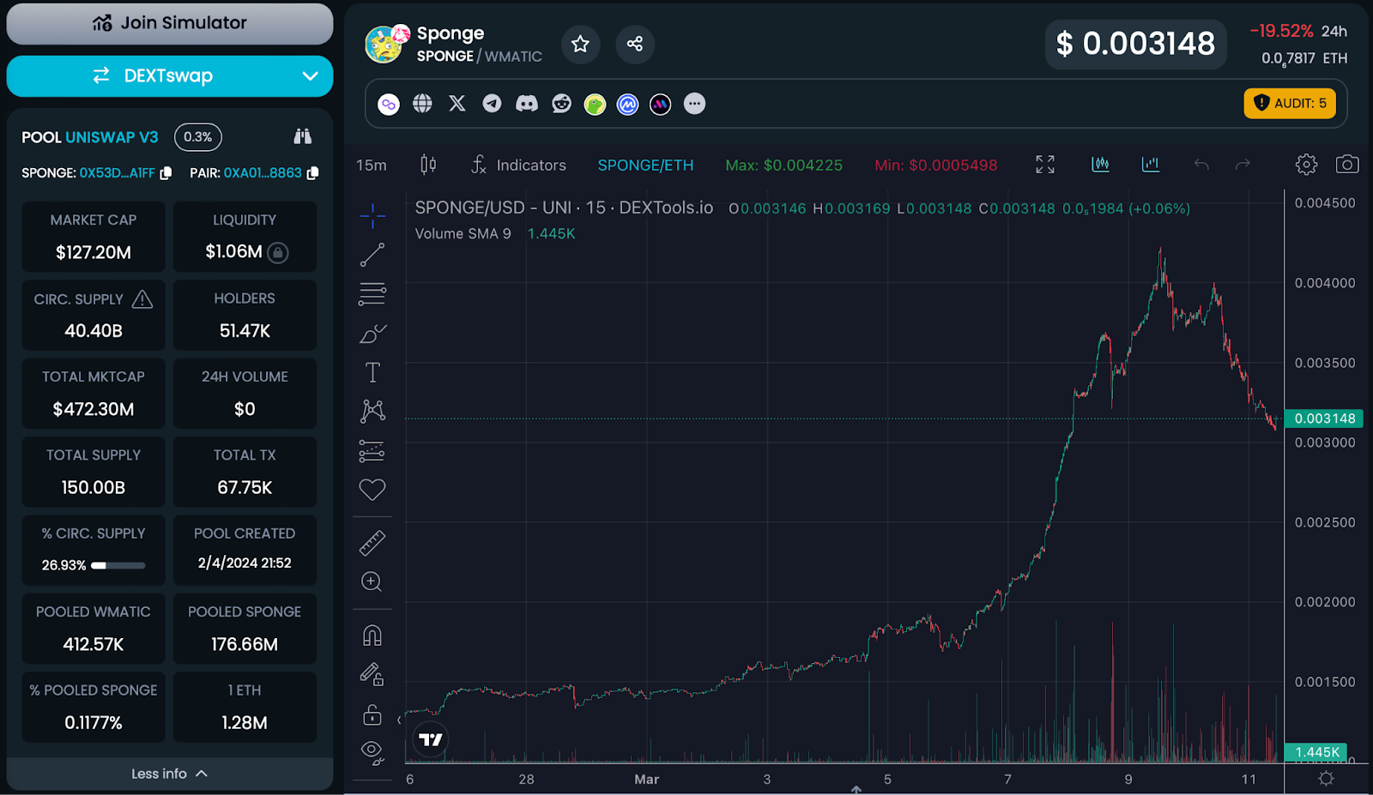Hide all drawings with eye icon
This screenshot has width=1373, height=795.
pos(372,752)
